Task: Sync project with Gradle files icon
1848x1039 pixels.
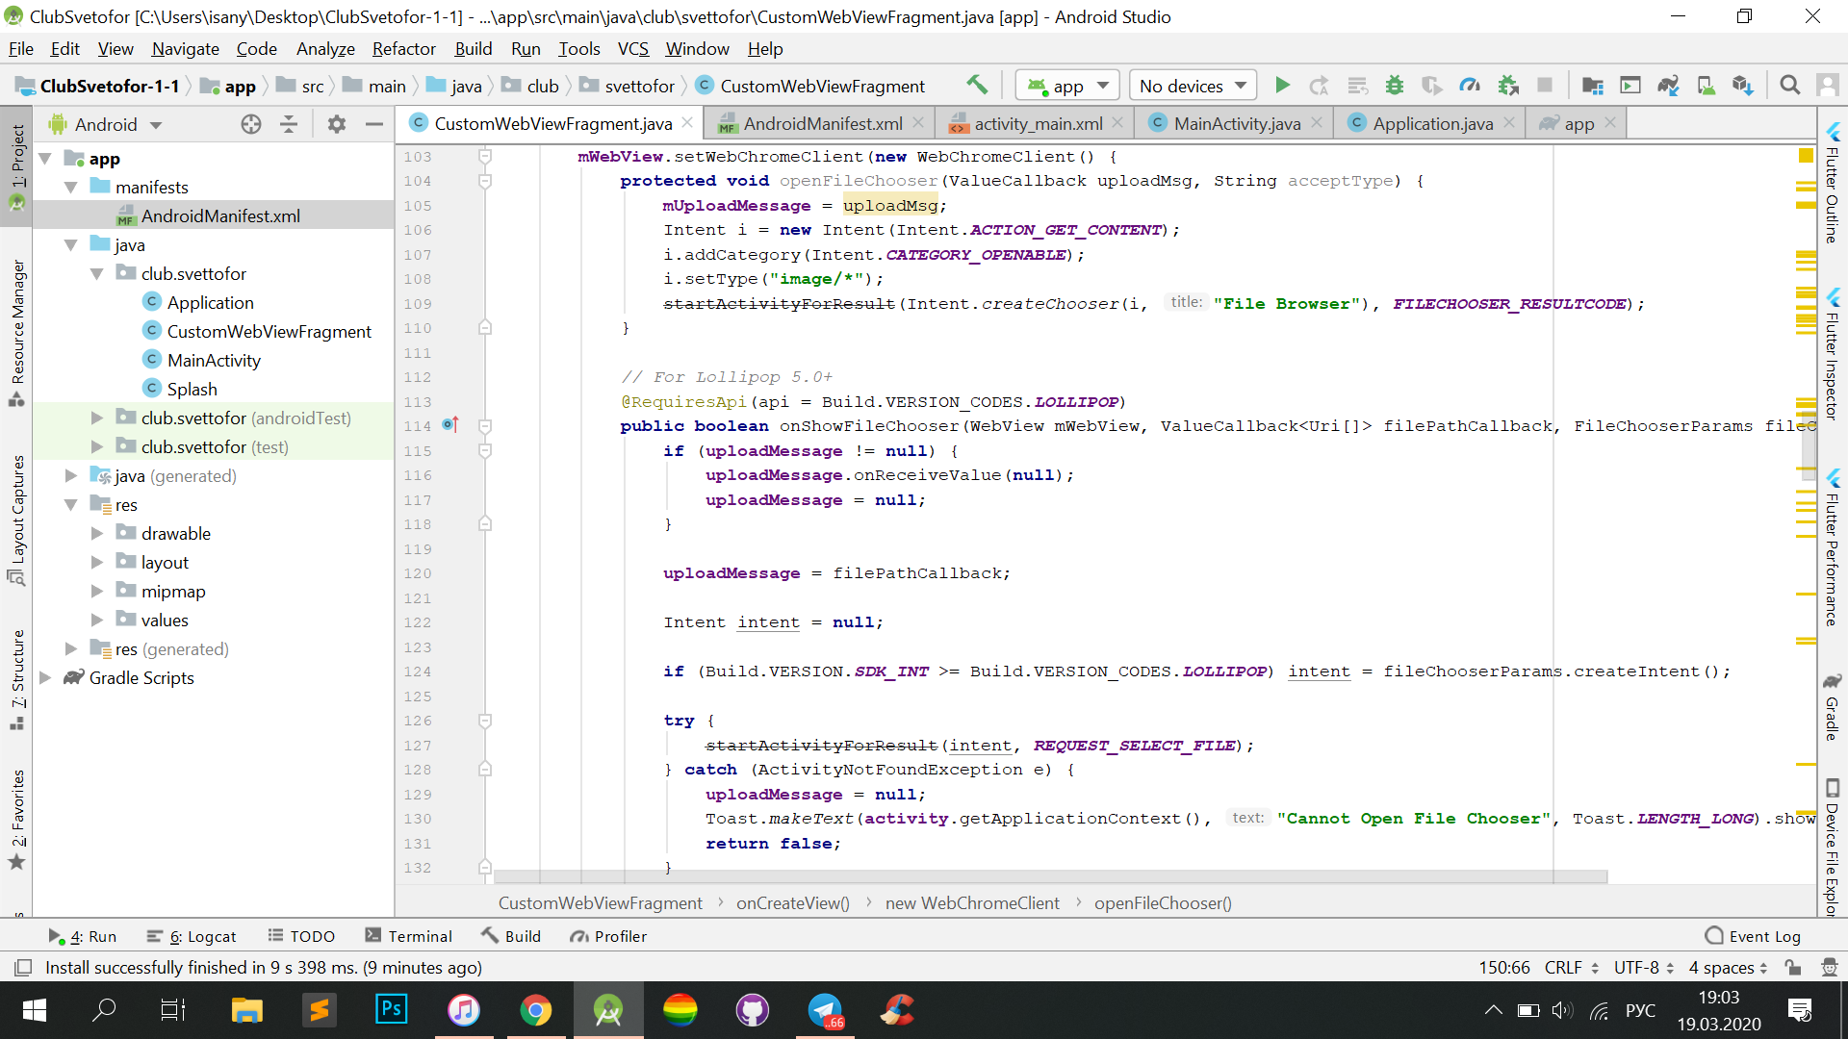Action: [x=1668, y=86]
